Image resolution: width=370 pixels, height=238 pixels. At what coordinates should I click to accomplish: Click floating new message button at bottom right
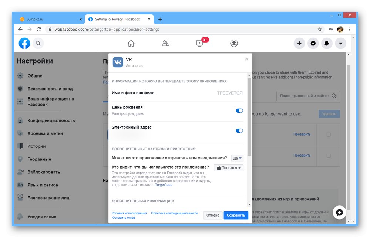click(339, 212)
